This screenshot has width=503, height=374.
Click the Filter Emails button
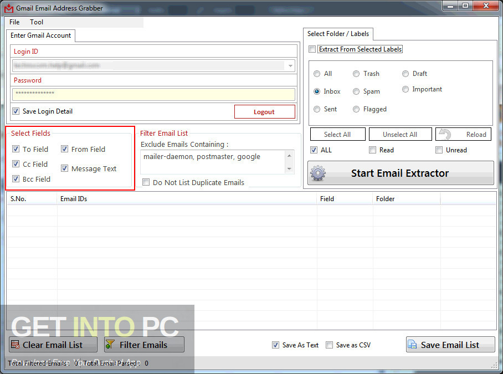(x=144, y=345)
